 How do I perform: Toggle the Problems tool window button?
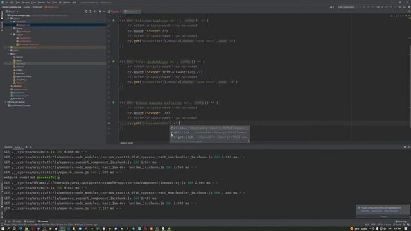point(30,221)
